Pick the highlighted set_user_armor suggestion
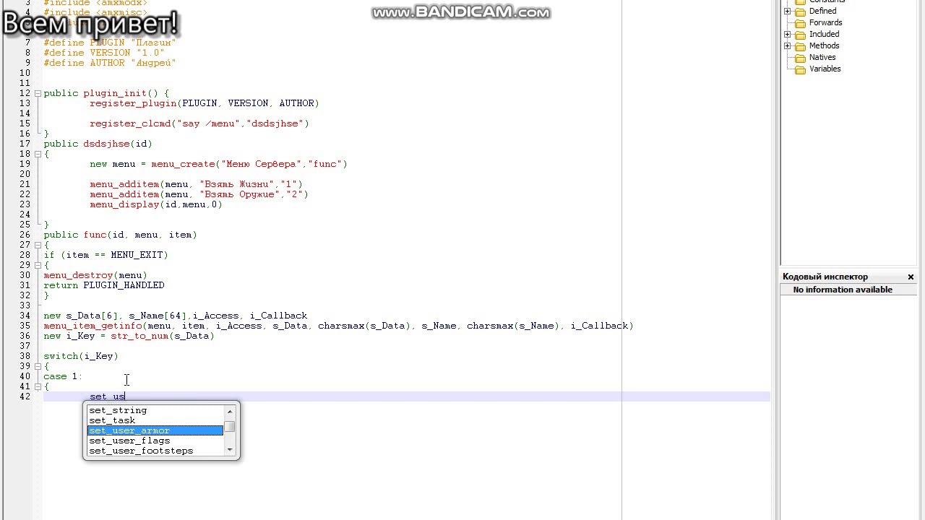The width and height of the screenshot is (925, 520). click(155, 430)
